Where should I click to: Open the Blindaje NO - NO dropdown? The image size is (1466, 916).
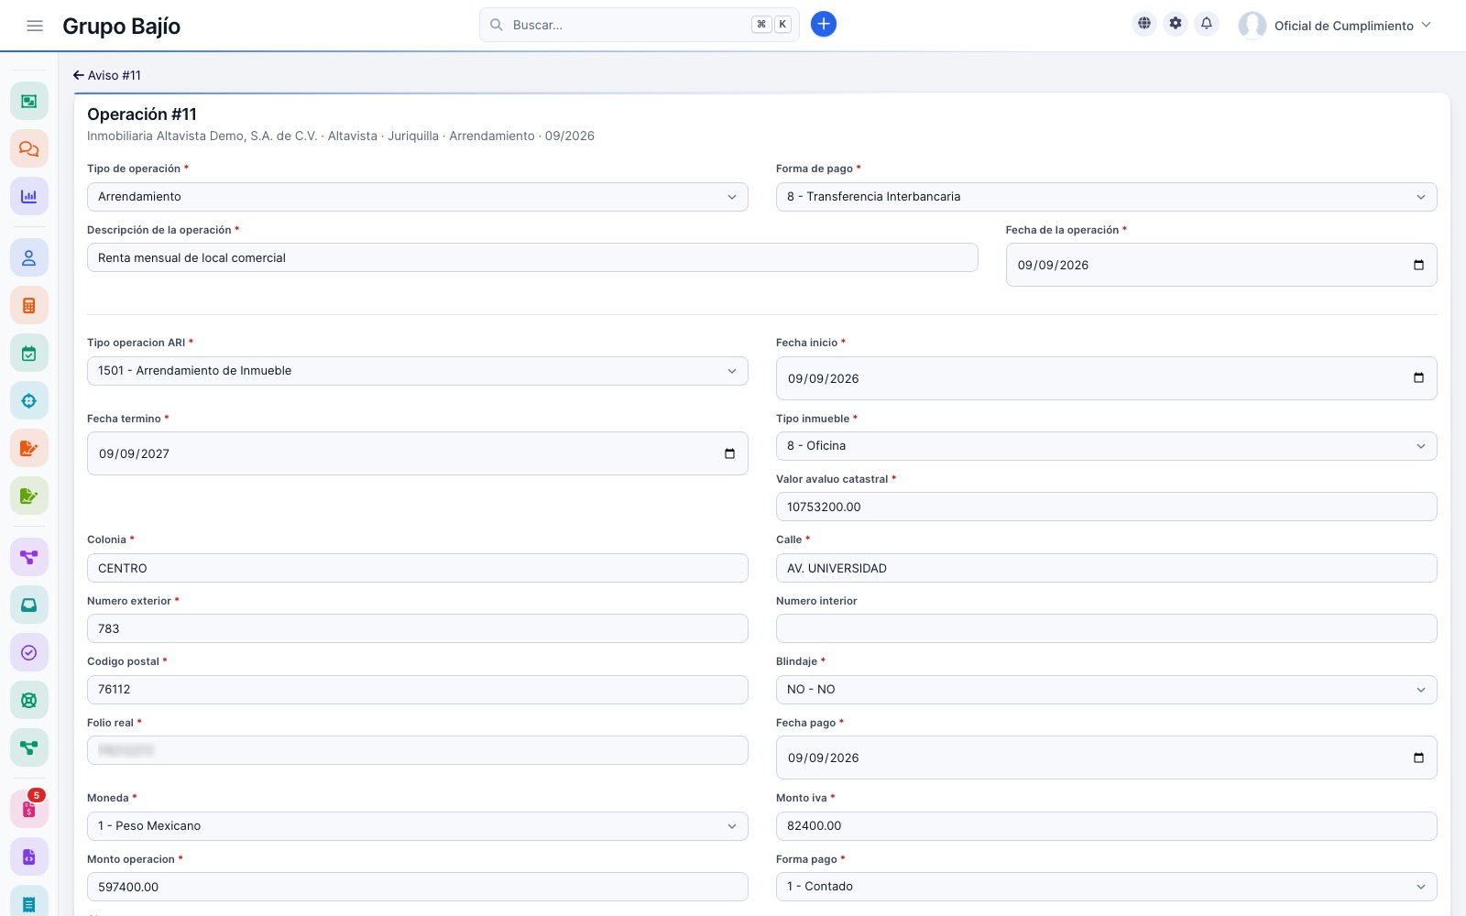point(1106,690)
